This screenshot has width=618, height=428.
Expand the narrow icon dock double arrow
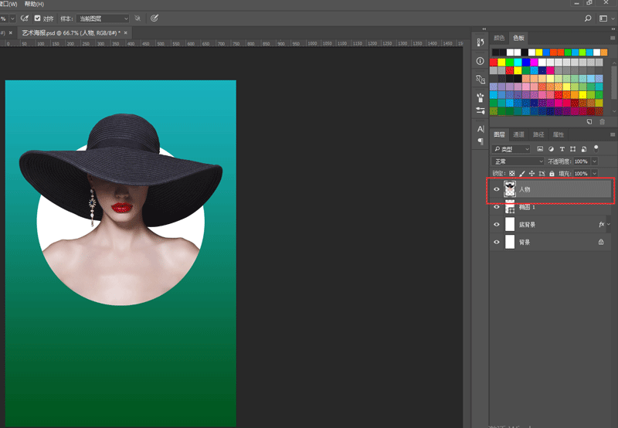tap(484, 29)
